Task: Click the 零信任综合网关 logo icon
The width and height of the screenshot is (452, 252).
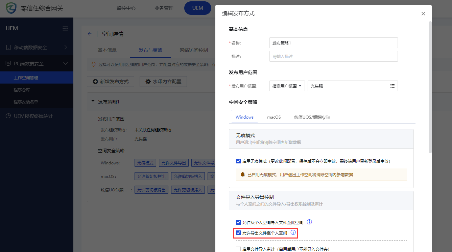Action: (x=11, y=8)
